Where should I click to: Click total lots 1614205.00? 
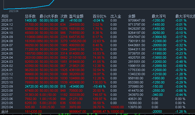[x=33, y=111]
